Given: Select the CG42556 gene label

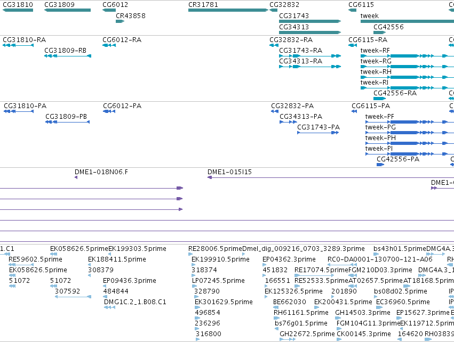Looking at the screenshot, I should point(388,27).
